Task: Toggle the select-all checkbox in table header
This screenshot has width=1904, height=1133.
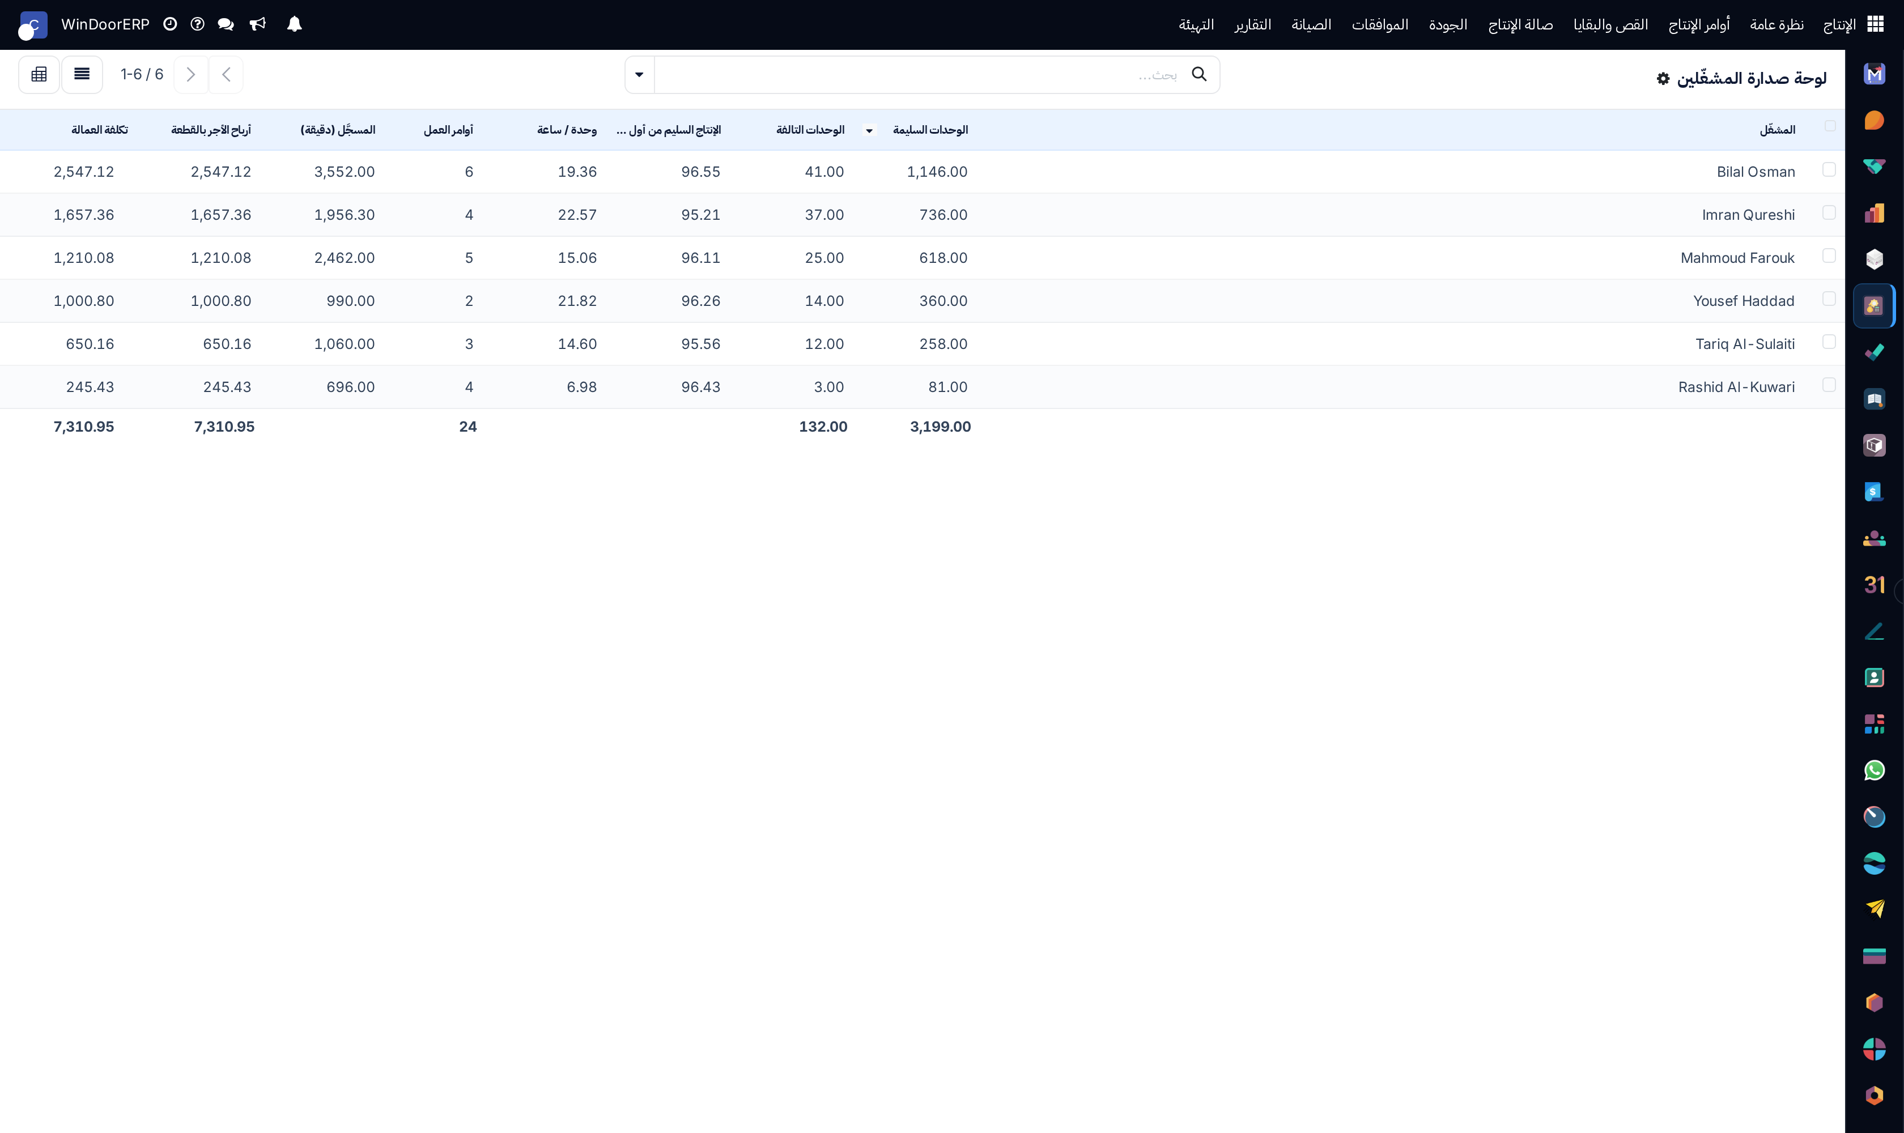Action: coord(1830,126)
